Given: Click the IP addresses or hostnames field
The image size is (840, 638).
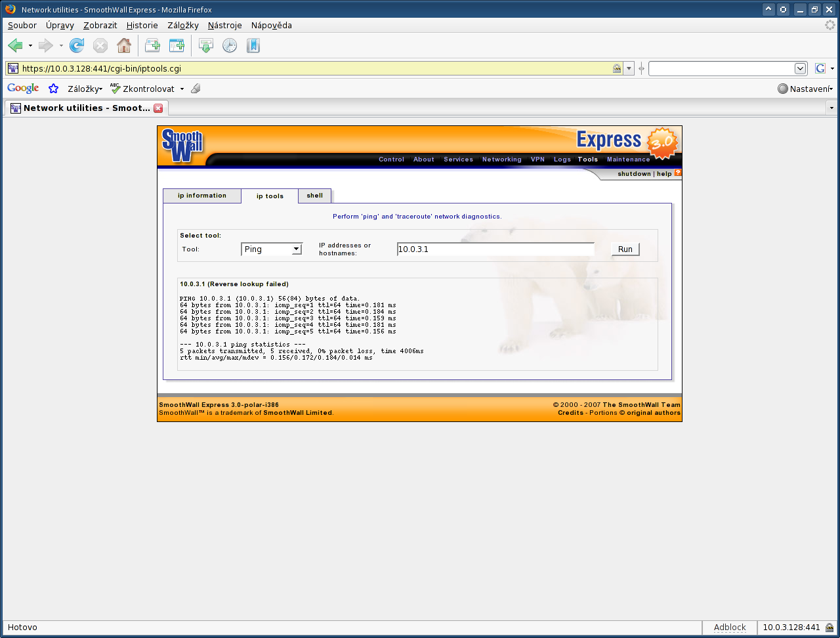Looking at the screenshot, I should [x=496, y=249].
